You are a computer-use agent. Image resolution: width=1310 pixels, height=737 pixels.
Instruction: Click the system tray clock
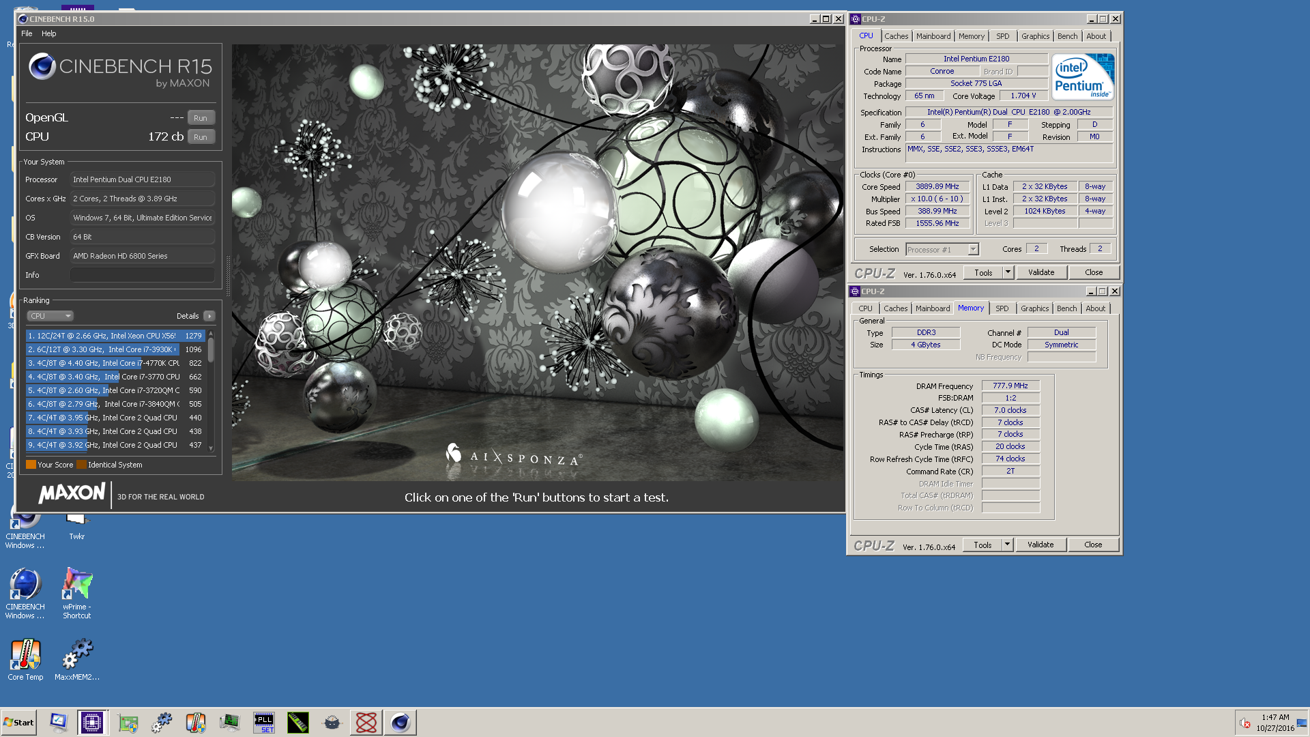[x=1275, y=723]
